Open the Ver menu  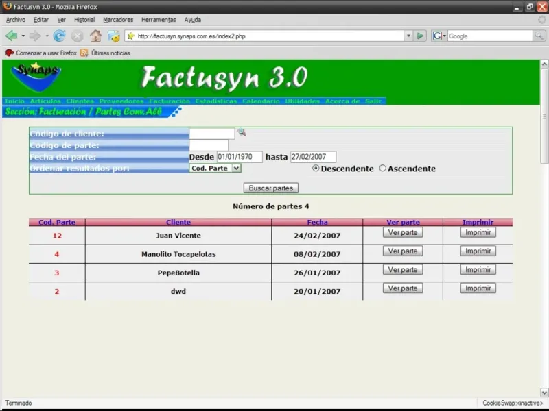point(61,20)
